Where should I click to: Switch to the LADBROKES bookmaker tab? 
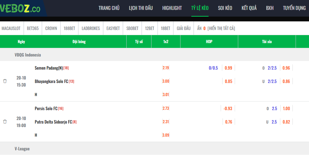(91, 28)
